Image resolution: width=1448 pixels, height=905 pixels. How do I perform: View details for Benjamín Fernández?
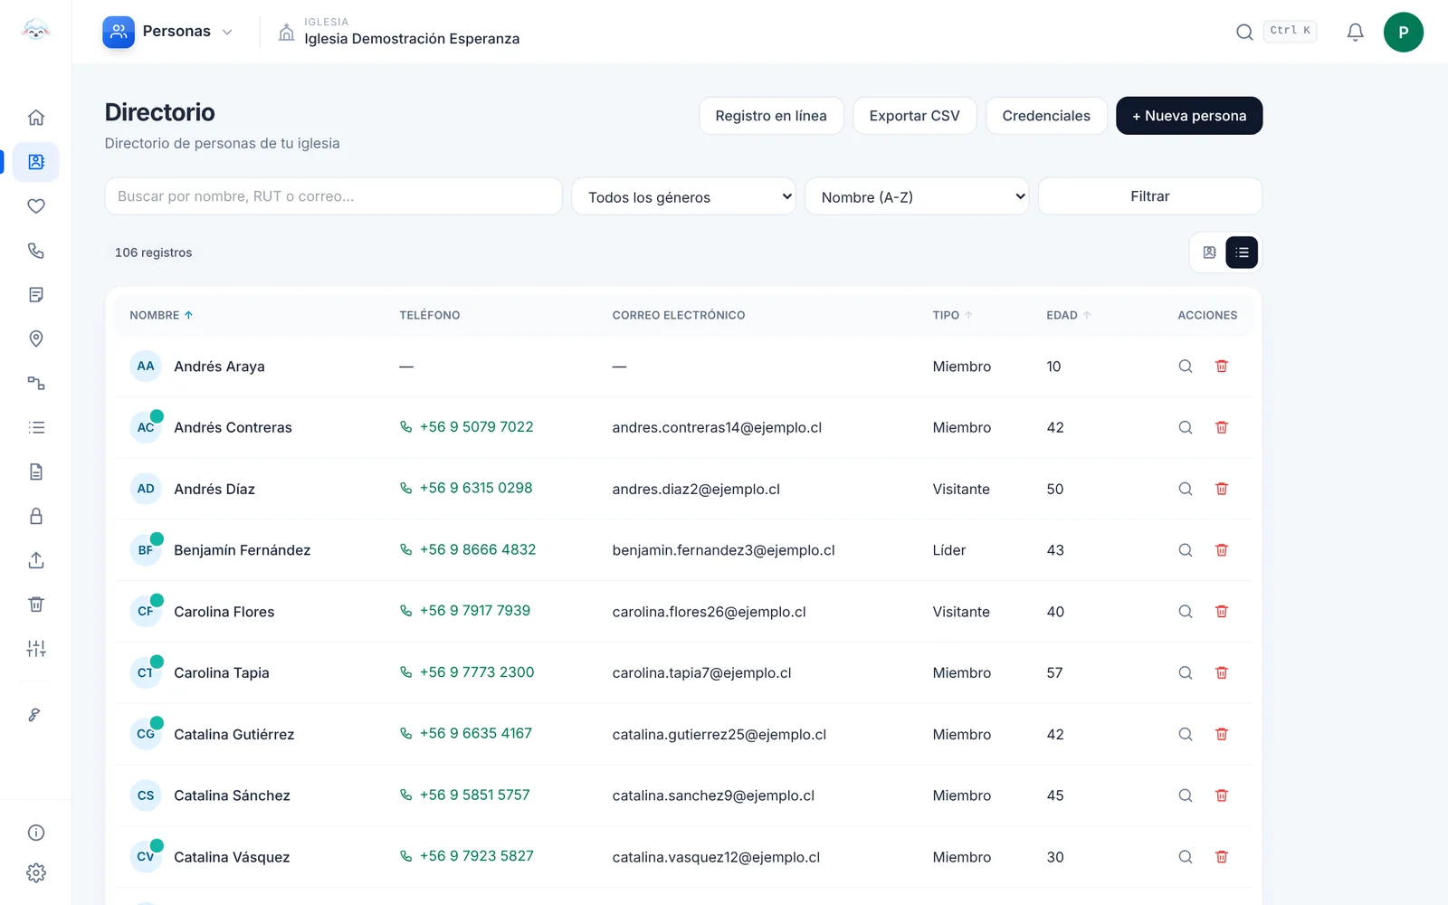click(x=1186, y=550)
